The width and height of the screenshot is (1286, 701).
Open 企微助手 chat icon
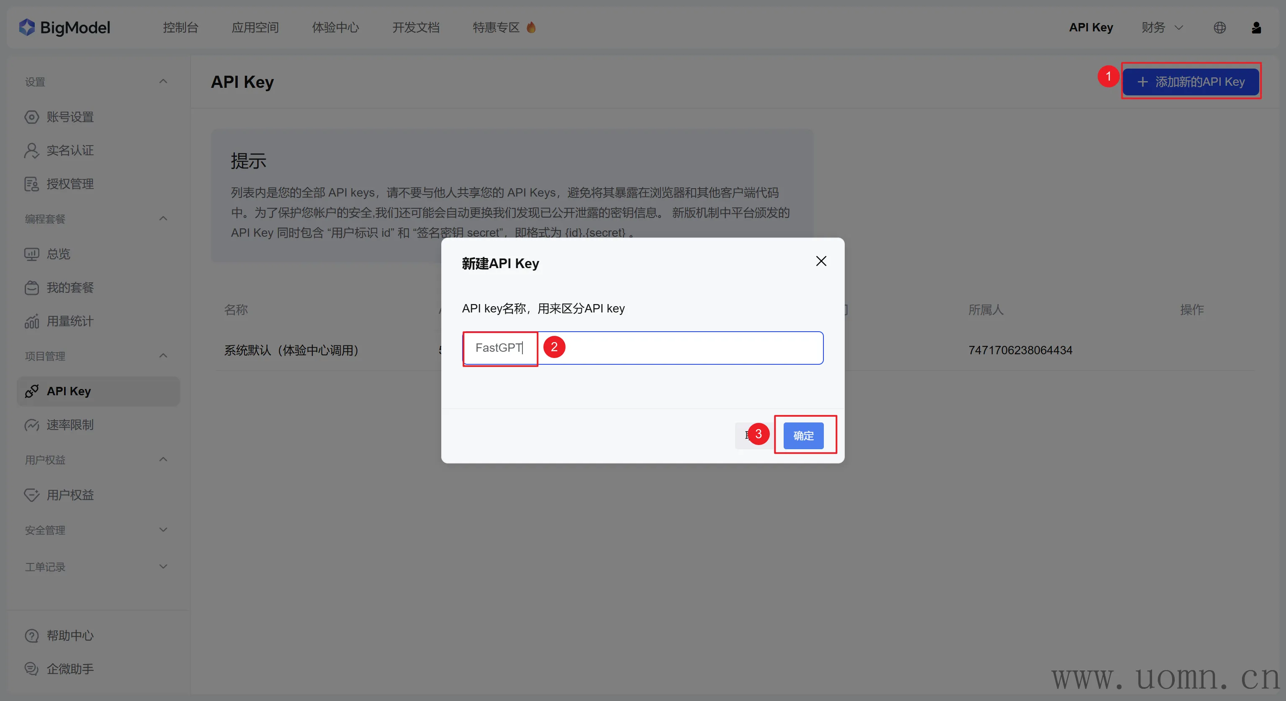(x=31, y=668)
